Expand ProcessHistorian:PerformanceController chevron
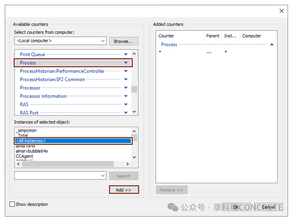Image resolution: width=292 pixels, height=219 pixels. tap(126, 71)
